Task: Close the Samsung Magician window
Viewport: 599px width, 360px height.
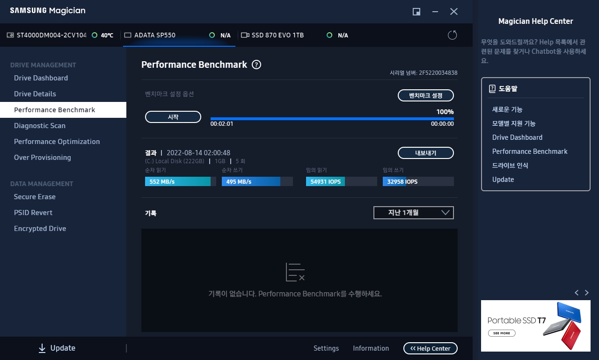Action: coord(454,12)
